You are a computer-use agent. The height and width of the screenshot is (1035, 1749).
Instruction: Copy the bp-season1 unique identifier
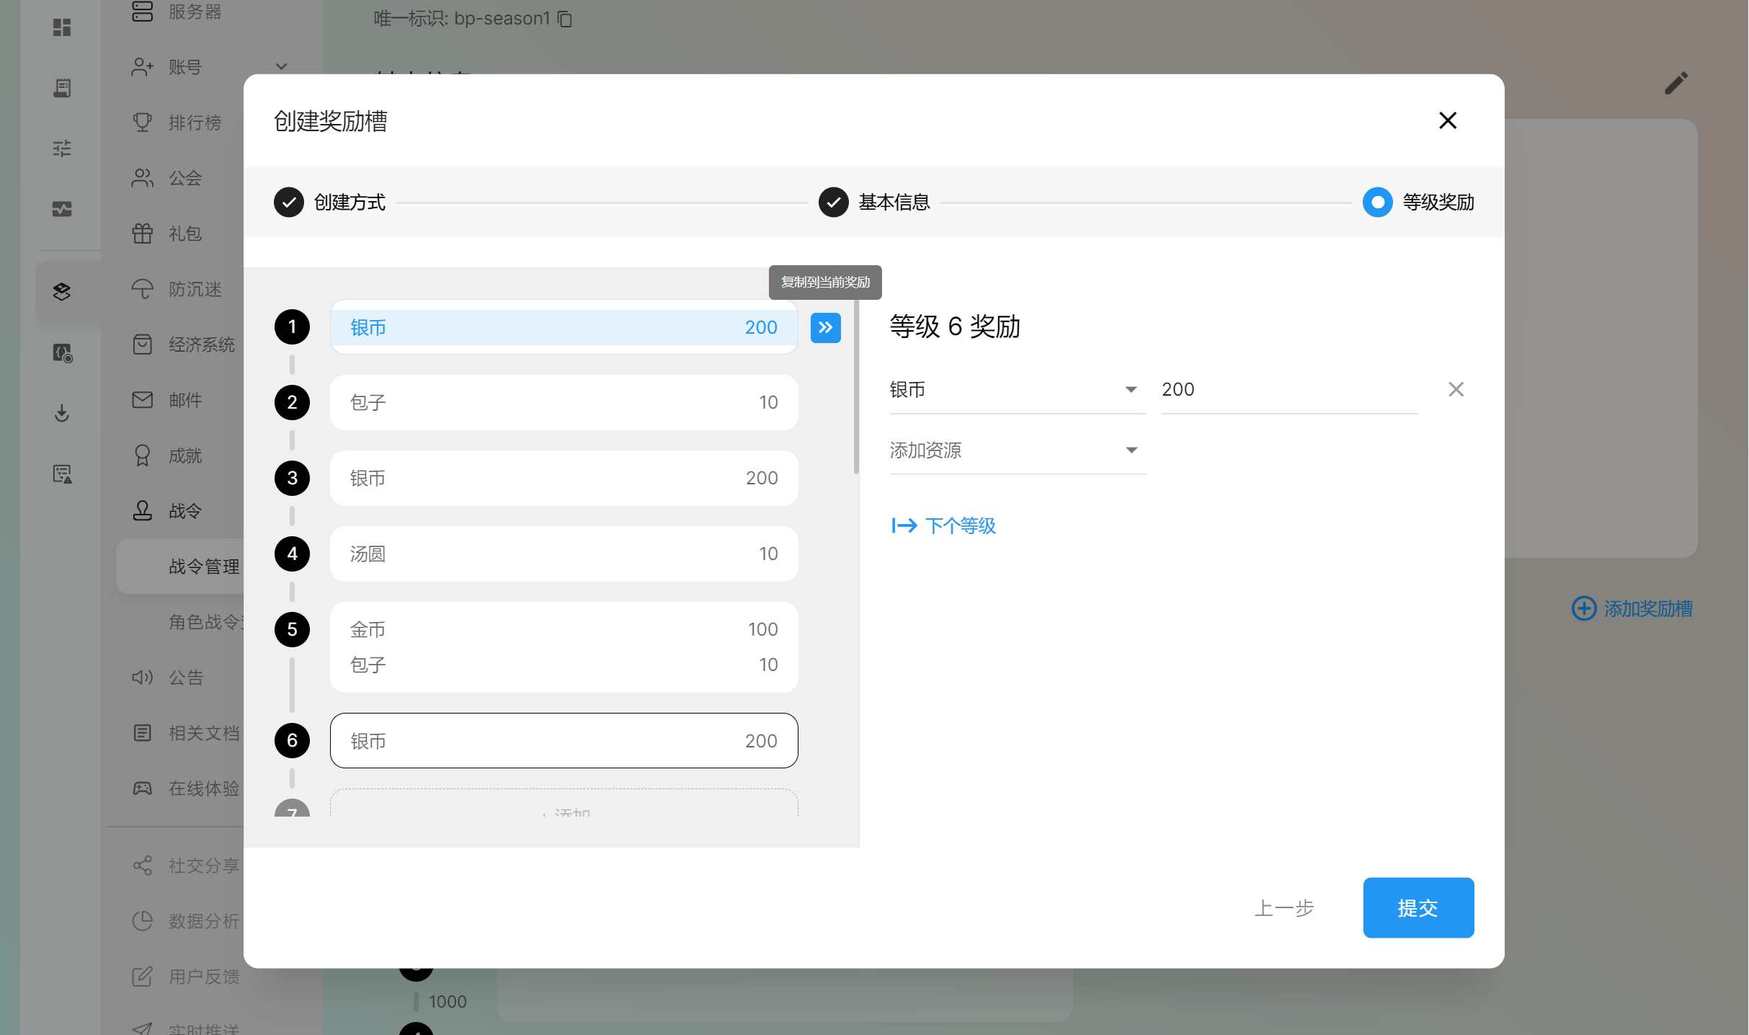click(x=566, y=19)
